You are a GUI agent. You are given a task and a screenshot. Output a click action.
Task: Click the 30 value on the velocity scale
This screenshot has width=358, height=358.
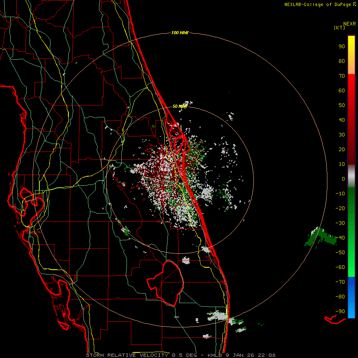(x=342, y=135)
